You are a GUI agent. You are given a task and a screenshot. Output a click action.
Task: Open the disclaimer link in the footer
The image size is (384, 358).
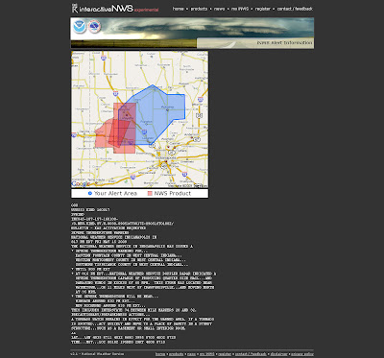pos(278,354)
